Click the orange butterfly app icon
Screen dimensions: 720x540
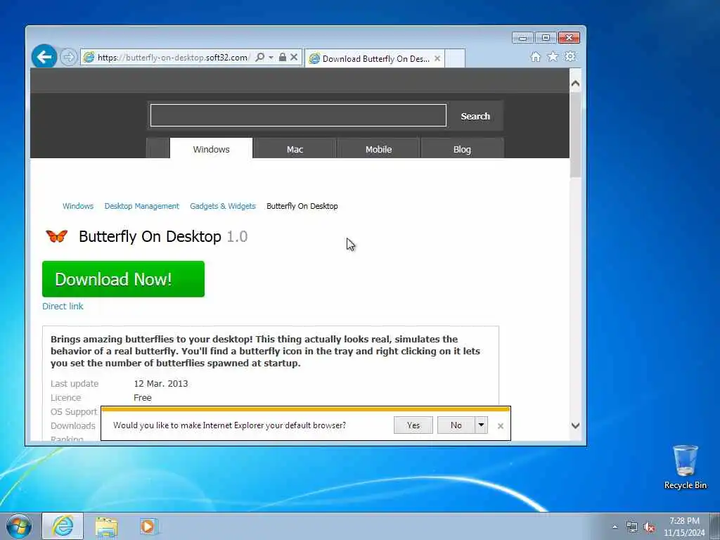pyautogui.click(x=56, y=236)
